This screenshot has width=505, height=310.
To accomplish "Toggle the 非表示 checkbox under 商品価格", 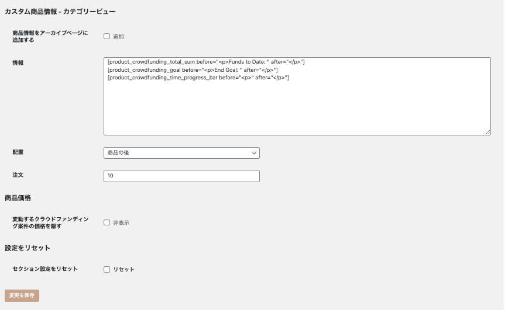I will click(107, 222).
